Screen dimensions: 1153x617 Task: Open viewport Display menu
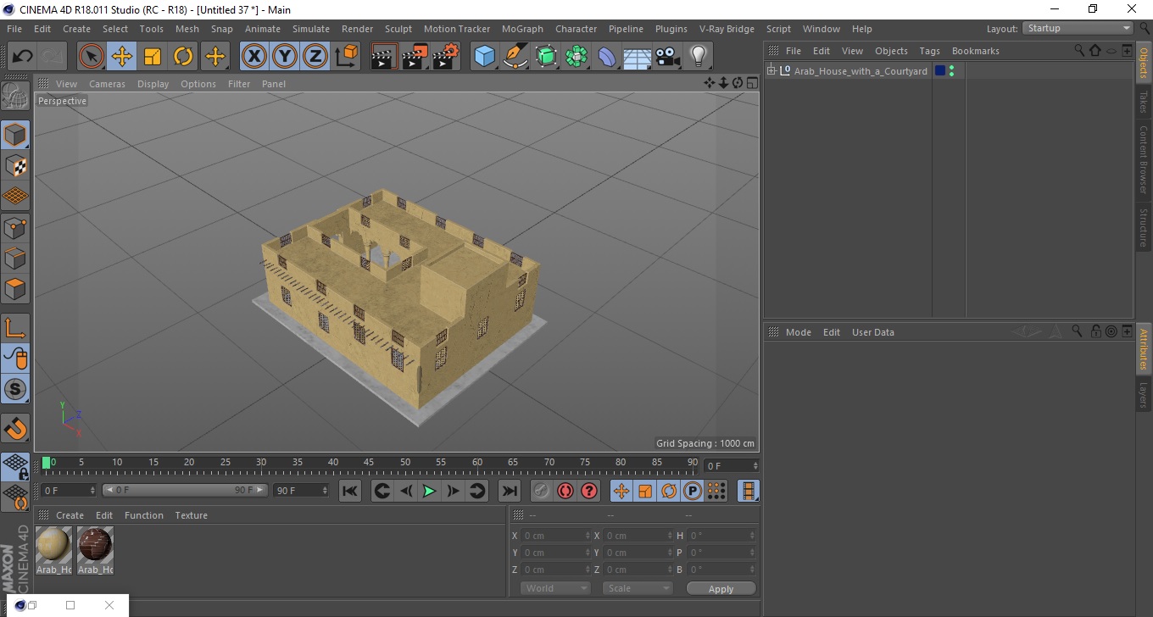coord(153,84)
